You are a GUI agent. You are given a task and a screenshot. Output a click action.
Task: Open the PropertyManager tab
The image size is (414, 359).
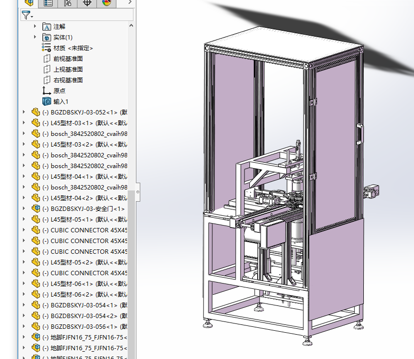click(48, 3)
